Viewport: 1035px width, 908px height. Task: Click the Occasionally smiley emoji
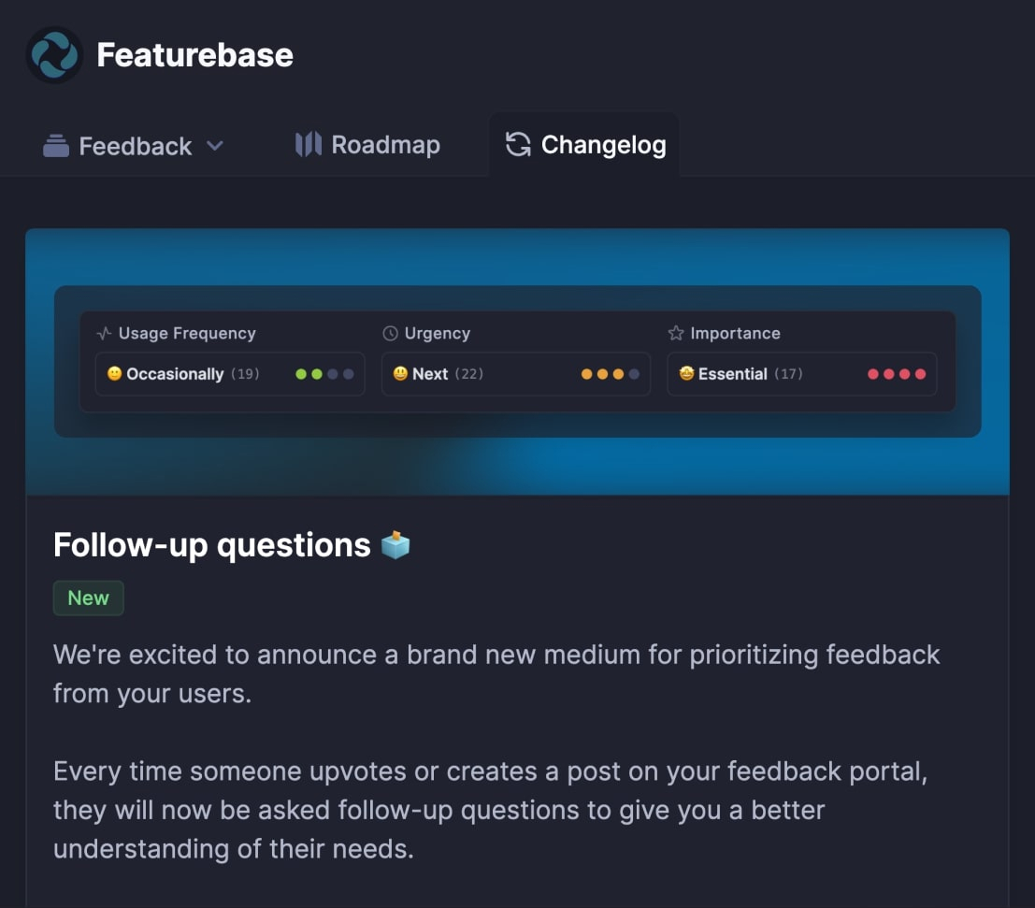tap(114, 374)
